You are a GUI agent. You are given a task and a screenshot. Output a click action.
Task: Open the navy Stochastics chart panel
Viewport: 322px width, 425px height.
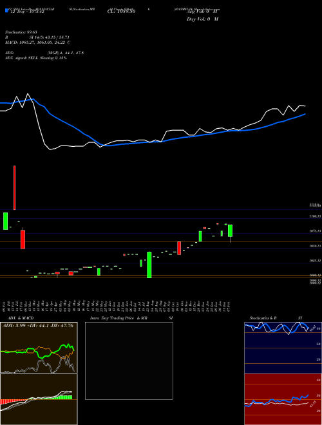tap(283, 348)
